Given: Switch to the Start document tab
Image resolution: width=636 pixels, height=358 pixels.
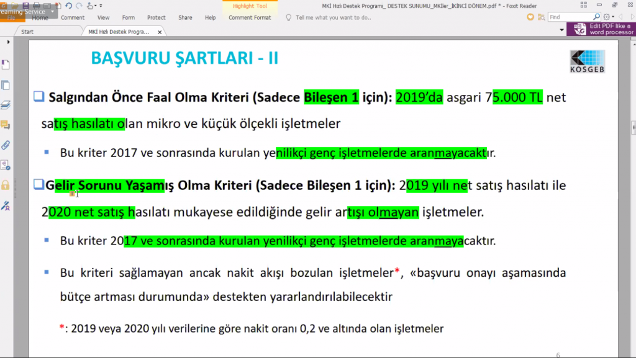Looking at the screenshot, I should (x=27, y=32).
